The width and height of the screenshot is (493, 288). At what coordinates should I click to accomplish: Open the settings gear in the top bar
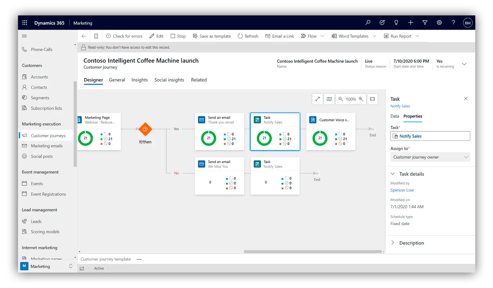(x=439, y=23)
